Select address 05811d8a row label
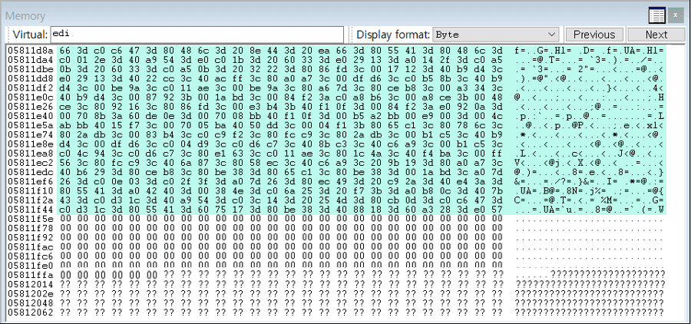This screenshot has height=324, width=691. pos(31,50)
